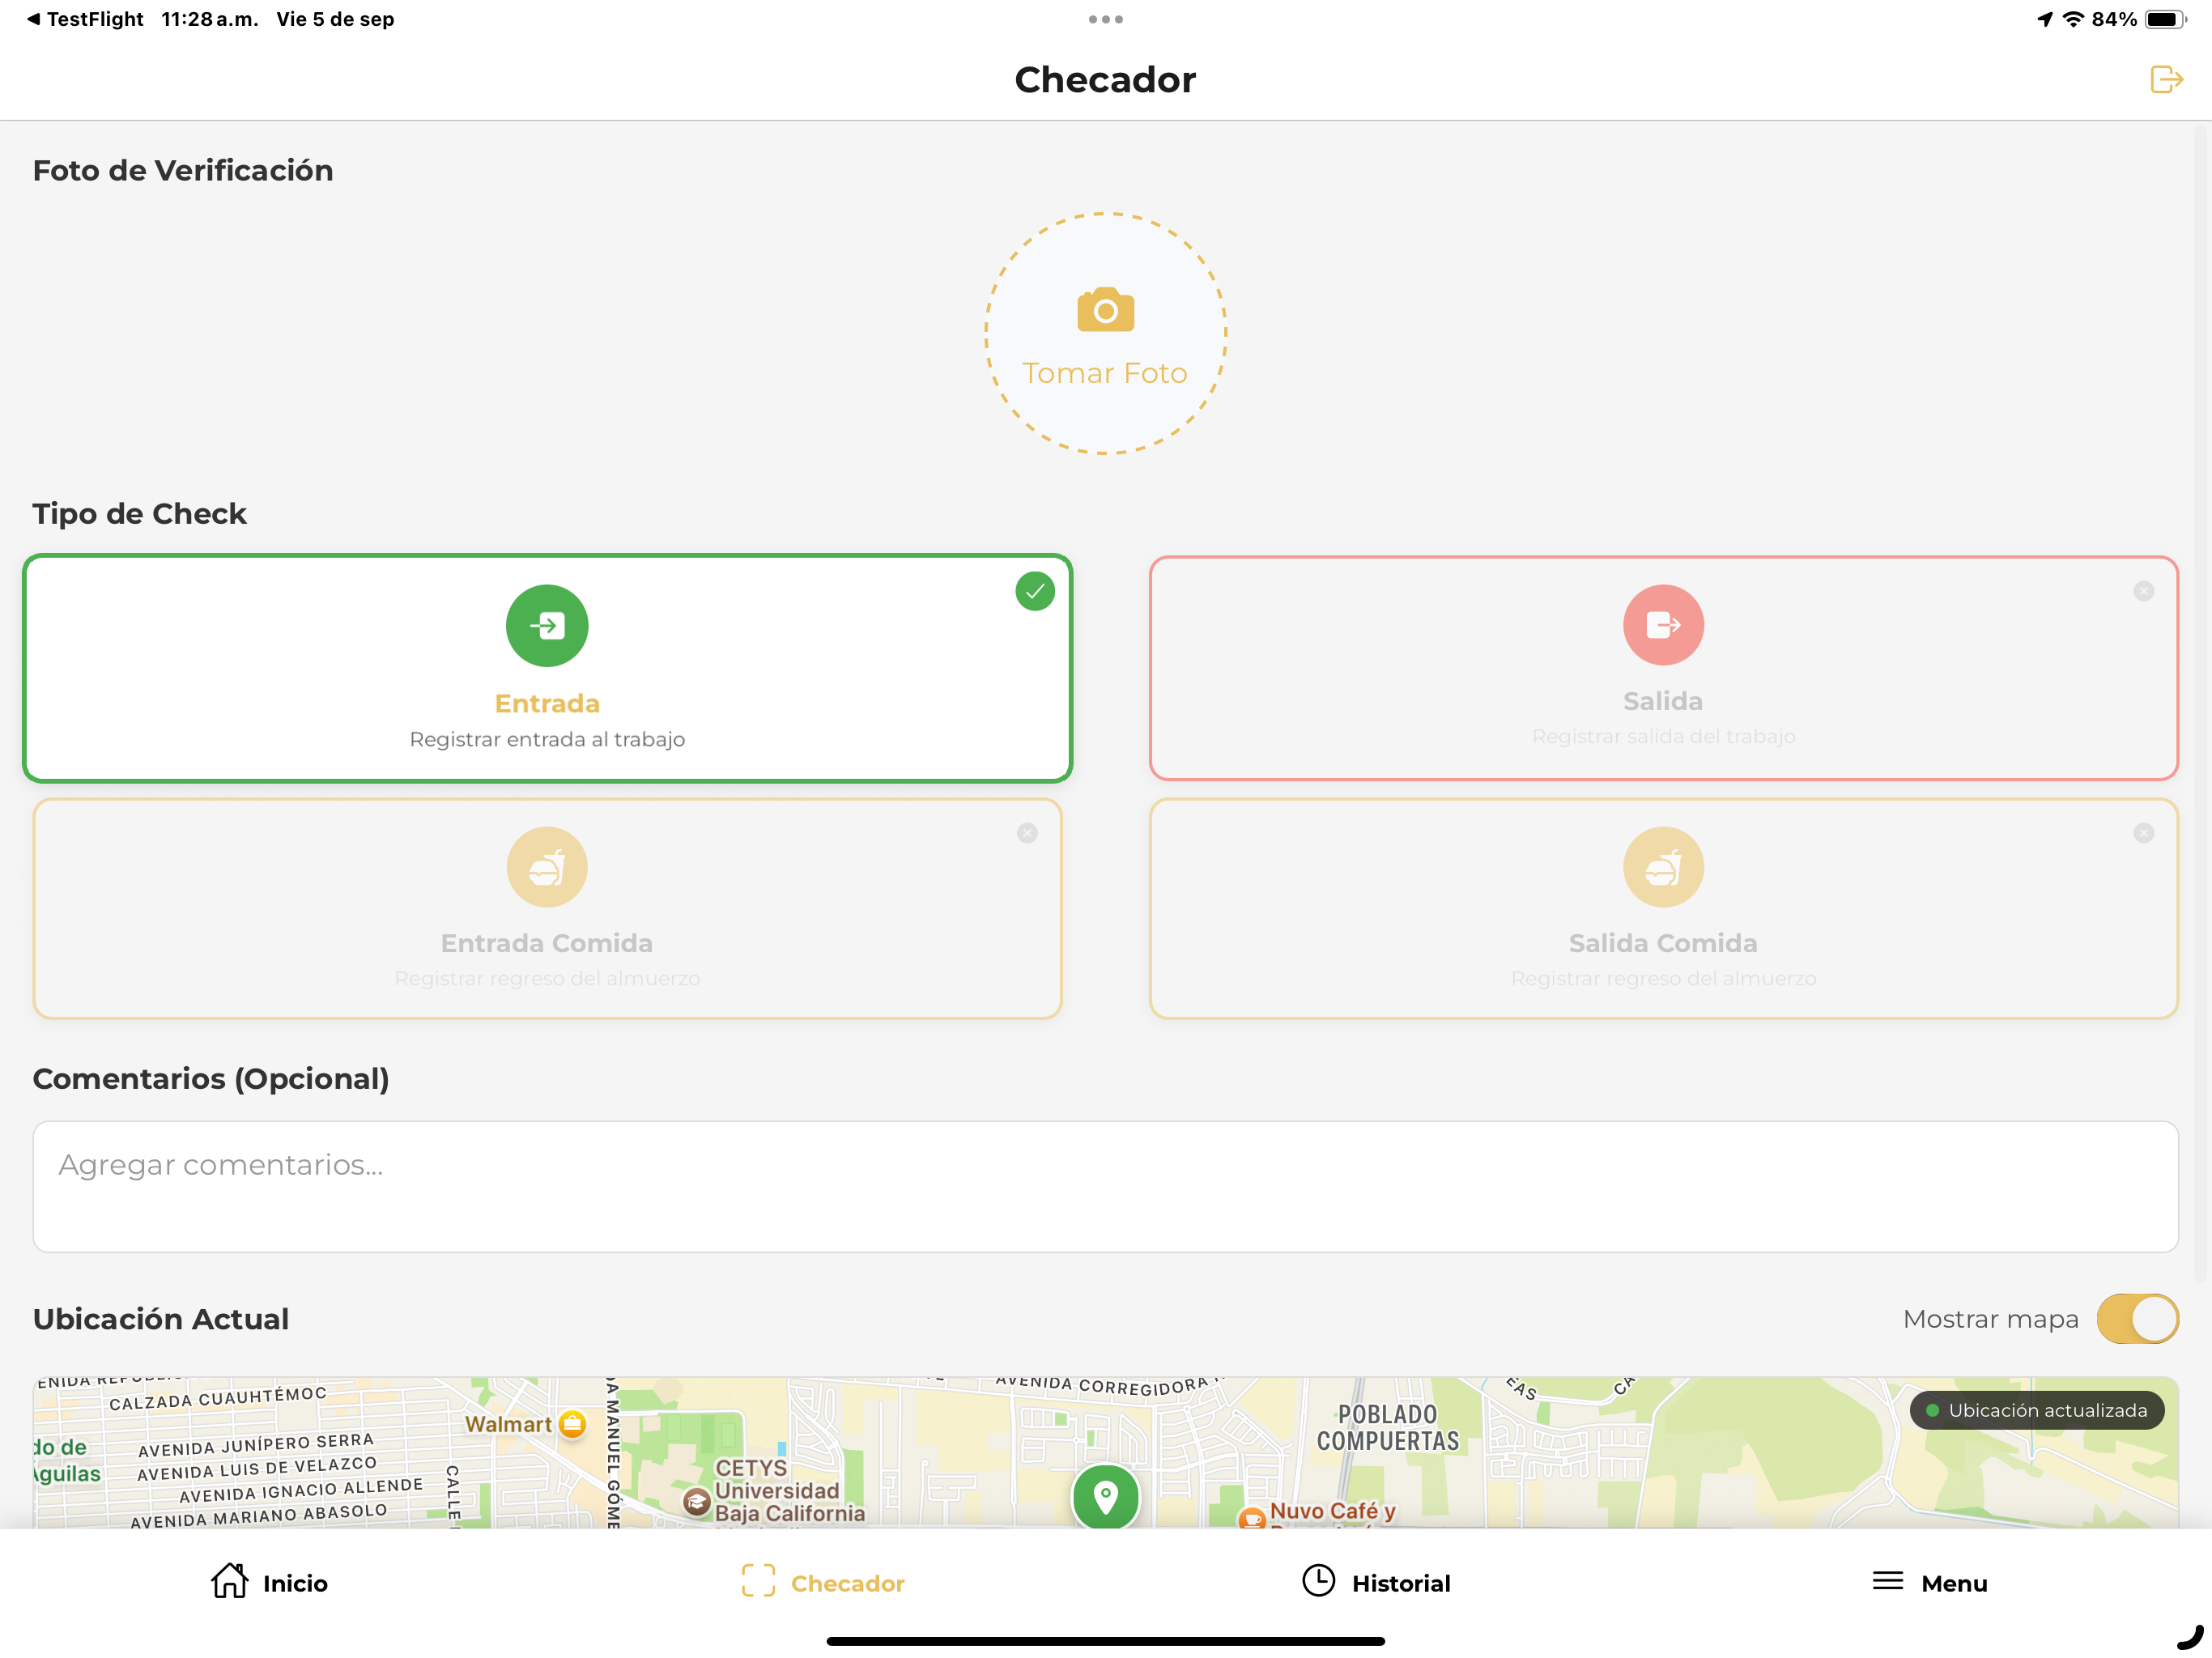Tap the Foto de Verificación heading
Viewport: 2212px width, 1658px height.
(x=183, y=170)
